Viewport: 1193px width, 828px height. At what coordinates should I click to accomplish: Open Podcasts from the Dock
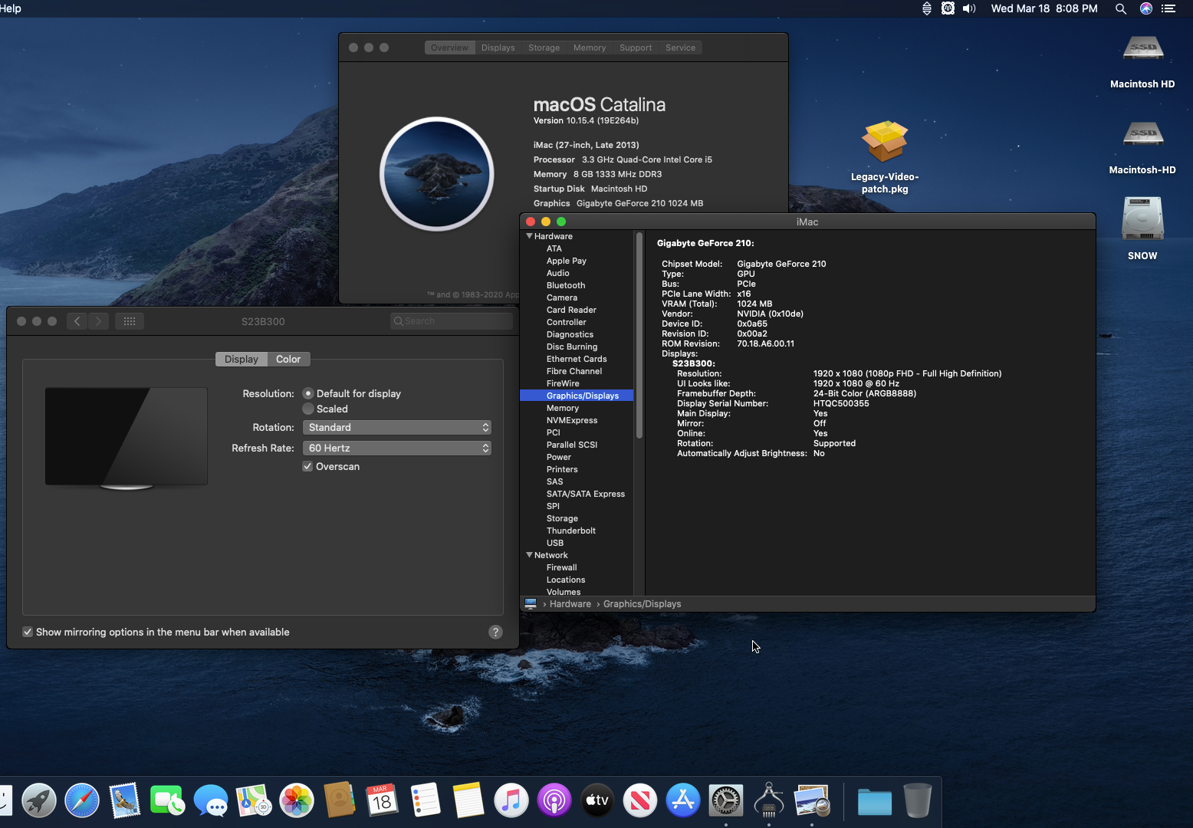554,801
